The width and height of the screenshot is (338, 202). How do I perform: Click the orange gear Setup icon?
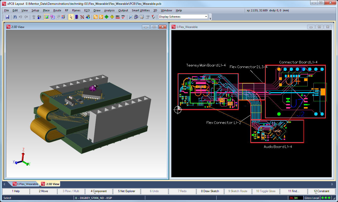tap(95, 17)
